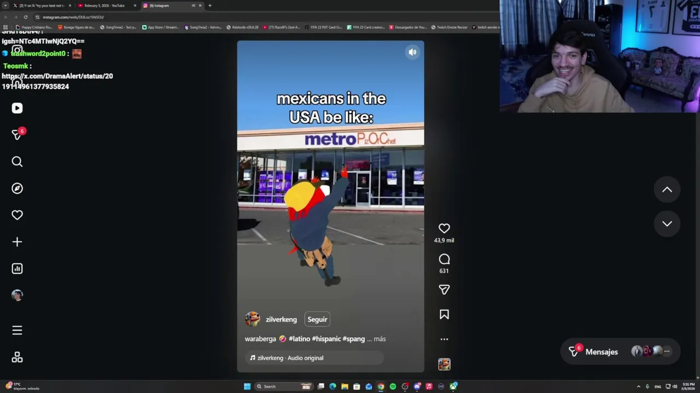Open the clock showing 5:31 PM
700x393 pixels.
click(688, 386)
